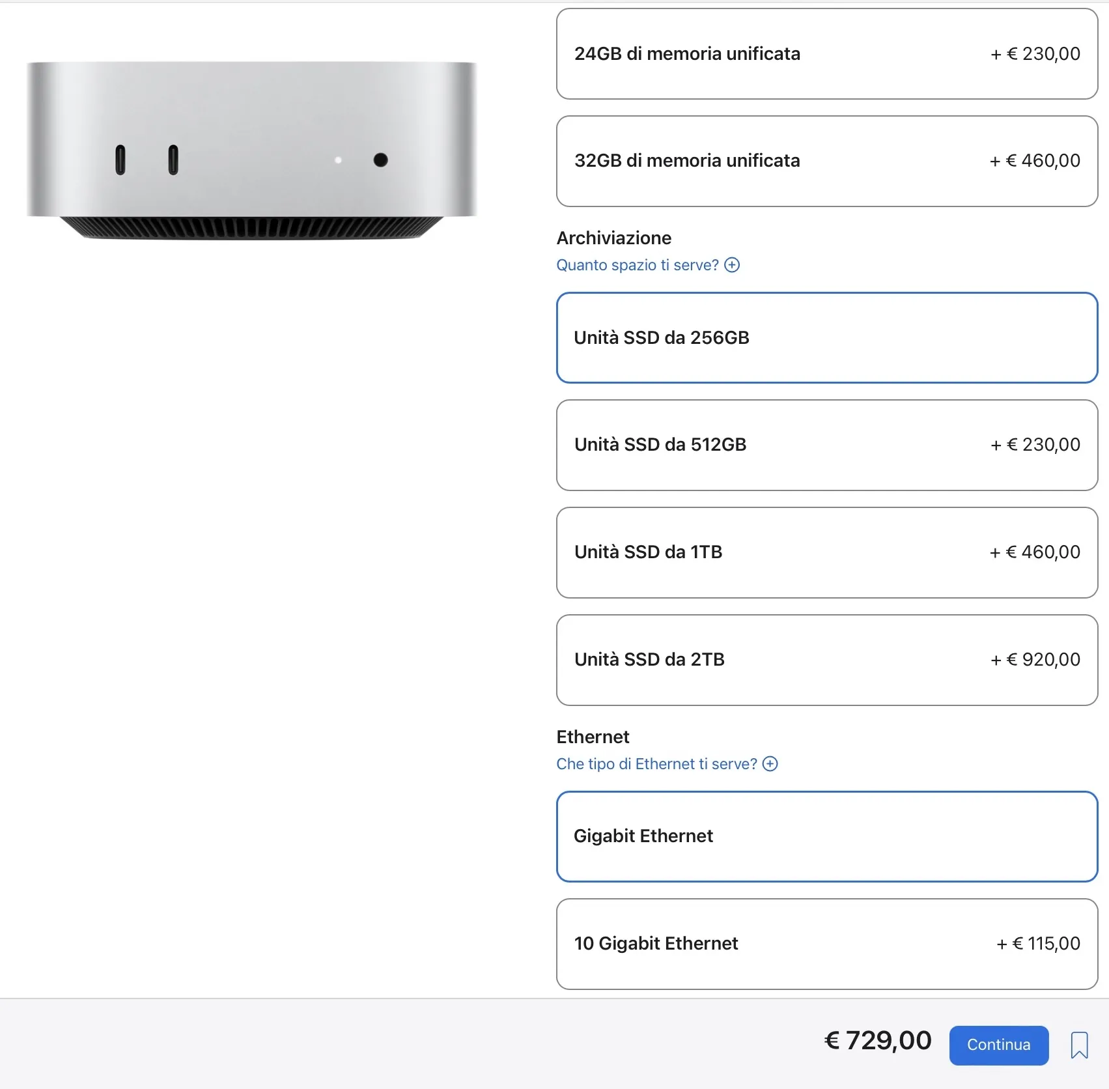Expand the storage help "Quanto spazio ti serve?"

(x=636, y=264)
